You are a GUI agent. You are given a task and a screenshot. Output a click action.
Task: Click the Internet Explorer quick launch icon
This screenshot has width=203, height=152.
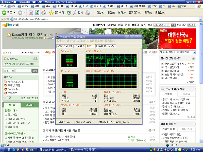point(13,149)
